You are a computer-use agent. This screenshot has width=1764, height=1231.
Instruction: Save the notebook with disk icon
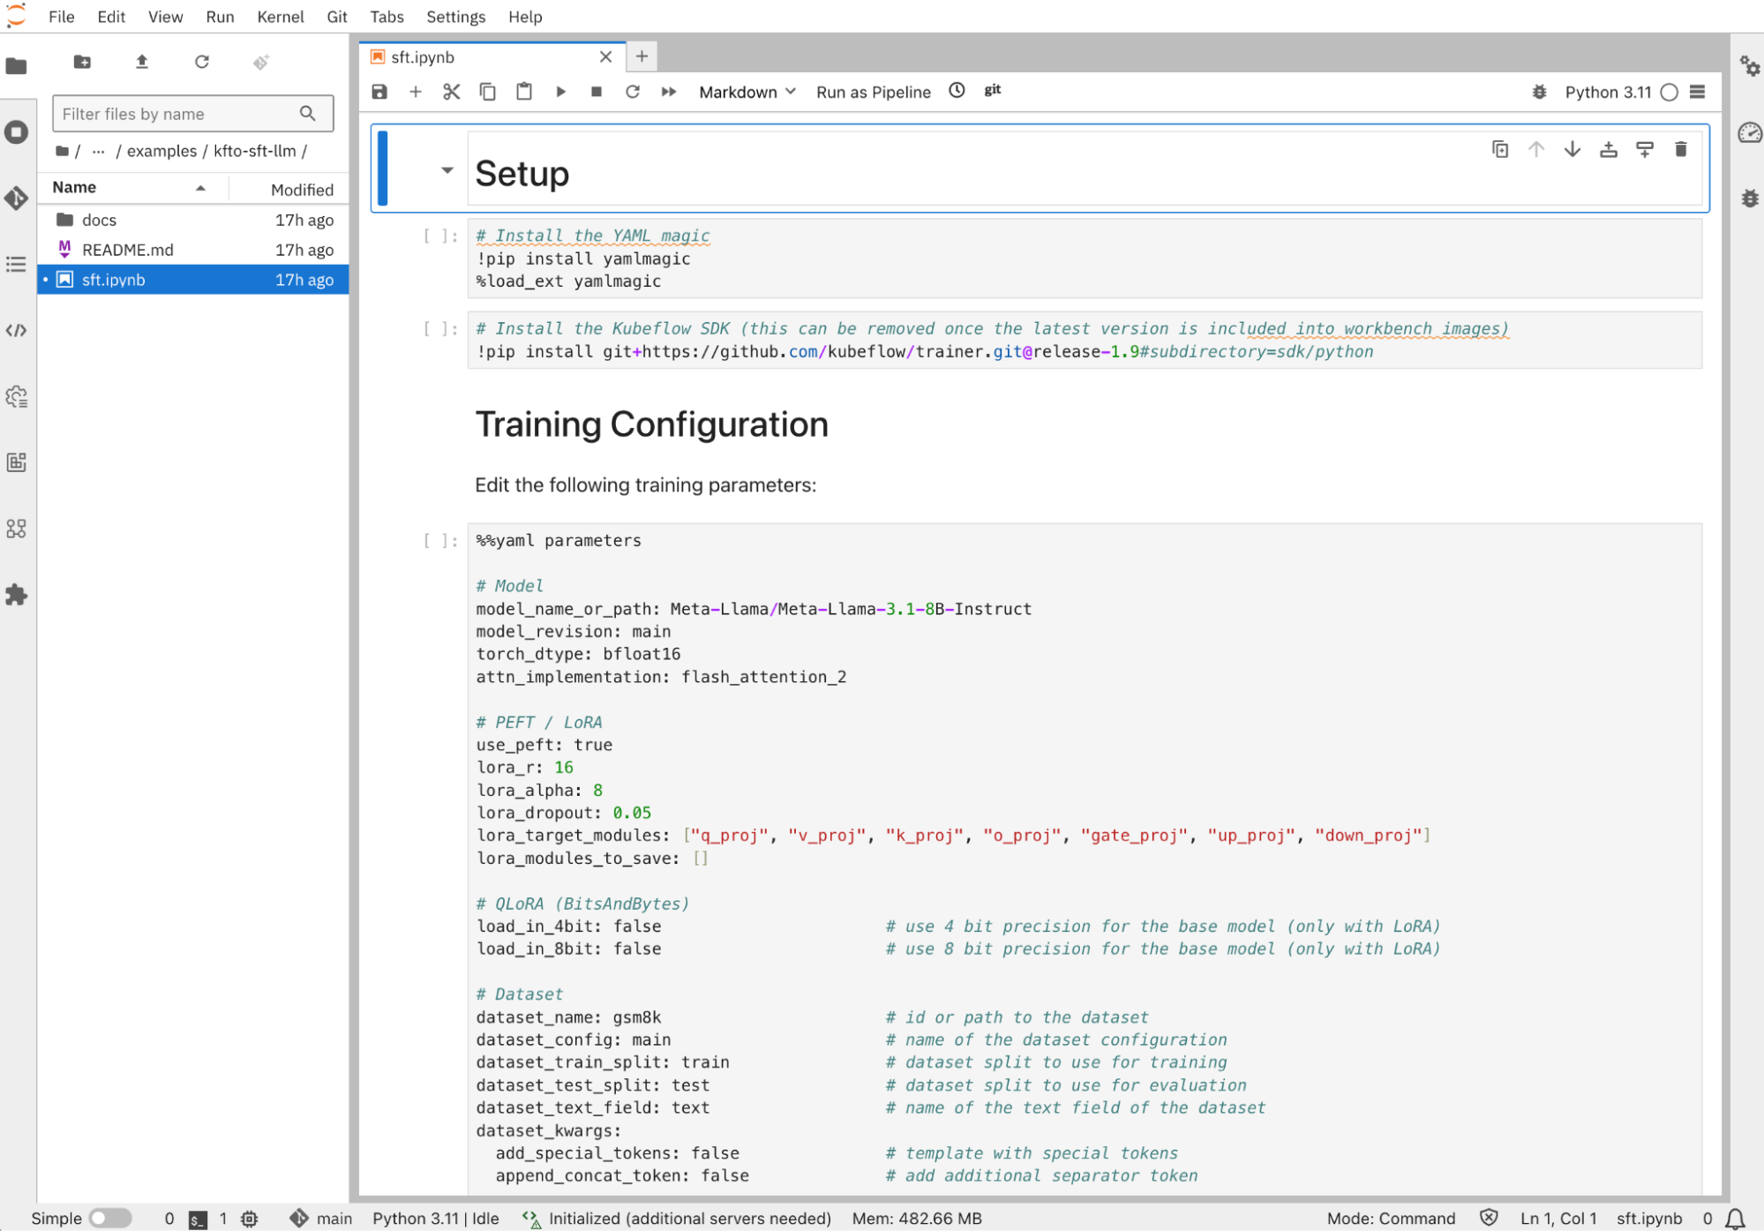[x=379, y=92]
